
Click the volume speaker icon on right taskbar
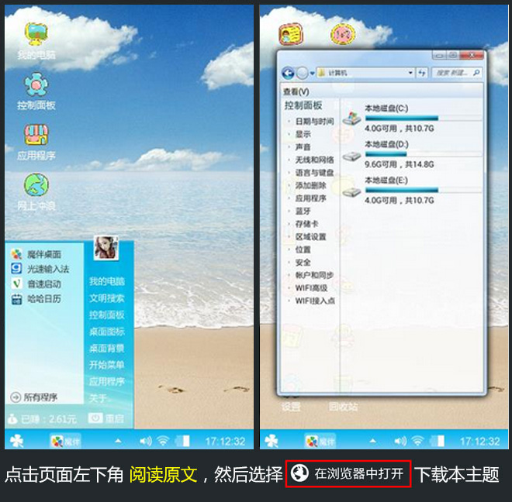tap(400, 441)
